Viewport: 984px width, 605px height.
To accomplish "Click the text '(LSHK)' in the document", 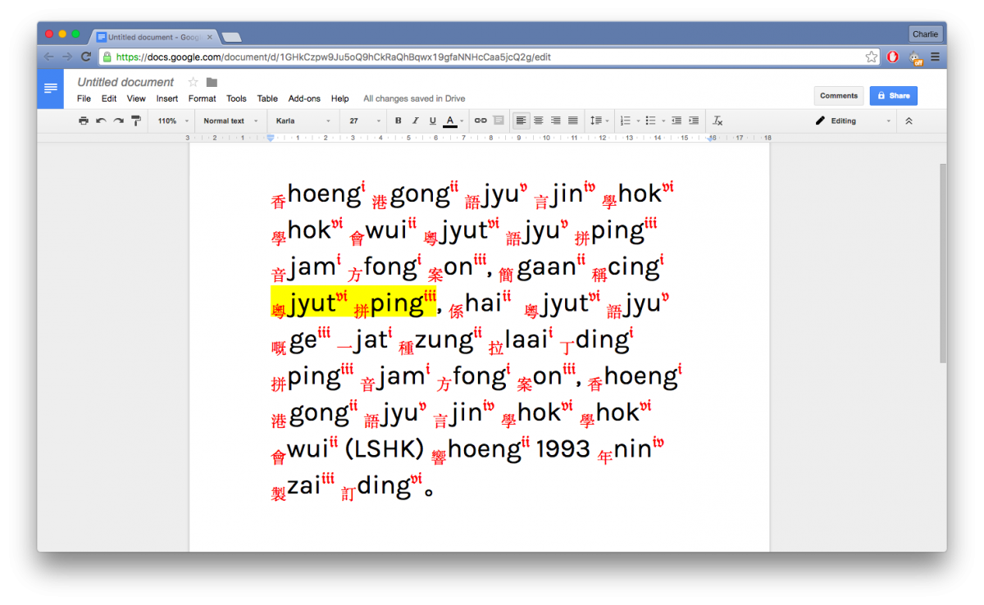I will 385,448.
